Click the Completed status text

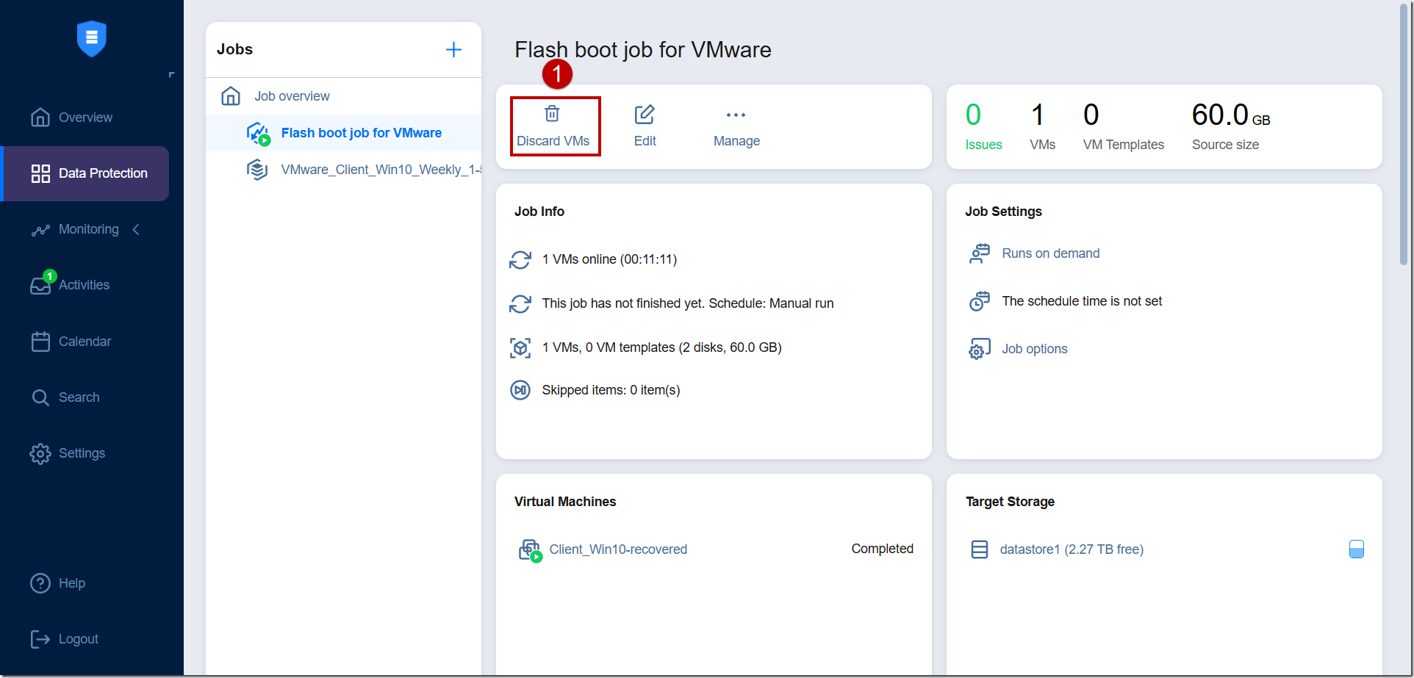[882, 549]
